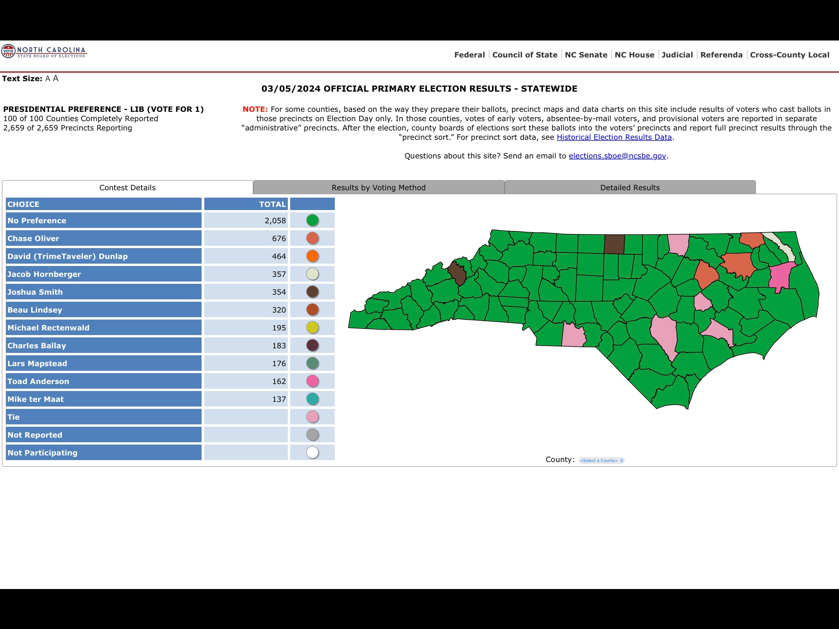Click the Not Reported row label
Viewport: 839px width, 629px height.
tap(104, 435)
